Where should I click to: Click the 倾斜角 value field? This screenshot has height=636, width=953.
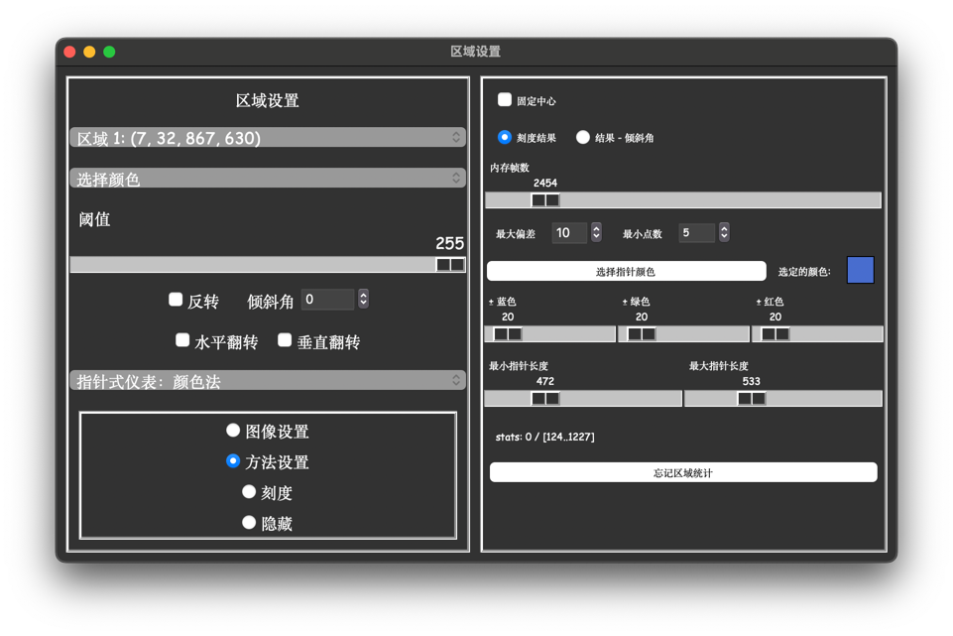tap(327, 300)
